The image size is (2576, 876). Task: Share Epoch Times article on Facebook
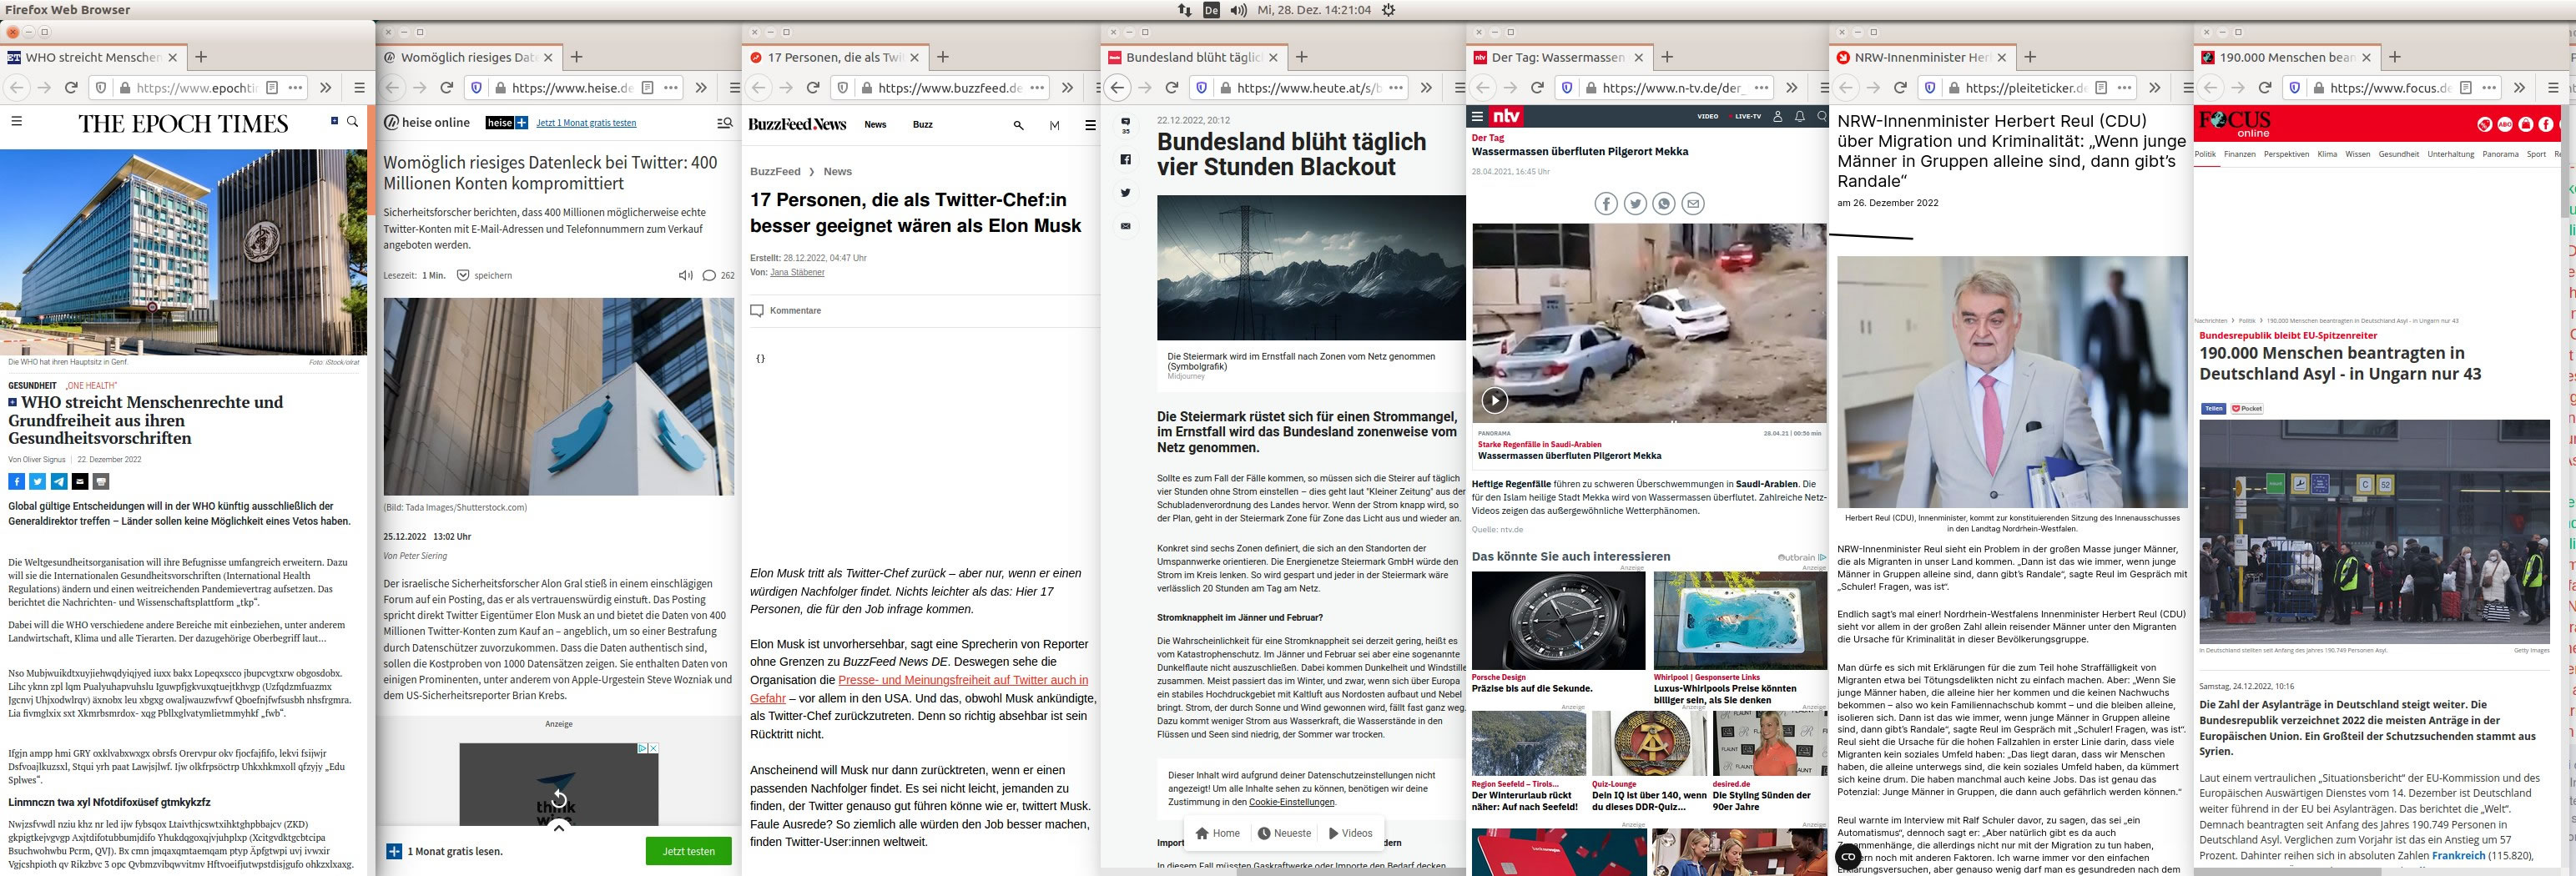coord(16,482)
